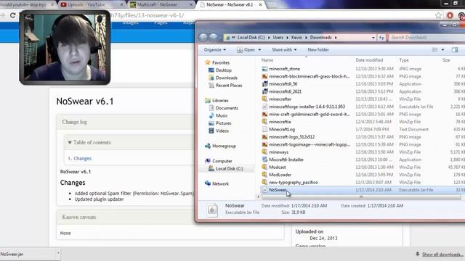
Task: Open Music library
Action: (222, 116)
